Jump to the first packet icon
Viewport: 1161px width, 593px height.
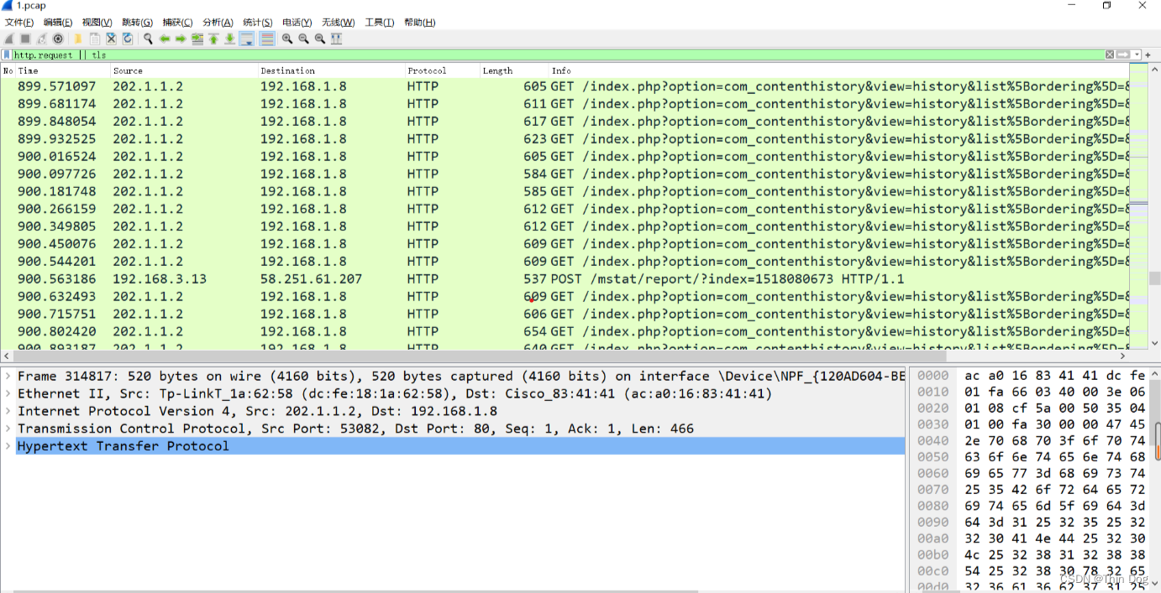click(x=213, y=39)
